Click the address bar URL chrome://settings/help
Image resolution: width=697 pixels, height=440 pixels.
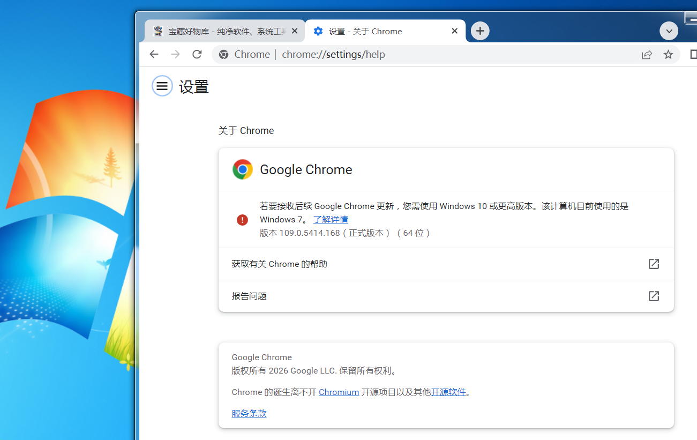[333, 54]
